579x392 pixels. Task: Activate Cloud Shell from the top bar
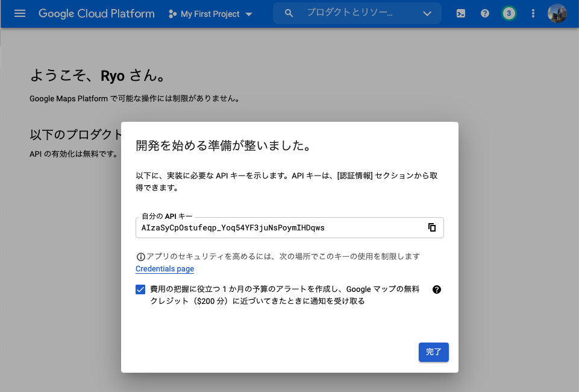pyautogui.click(x=460, y=13)
